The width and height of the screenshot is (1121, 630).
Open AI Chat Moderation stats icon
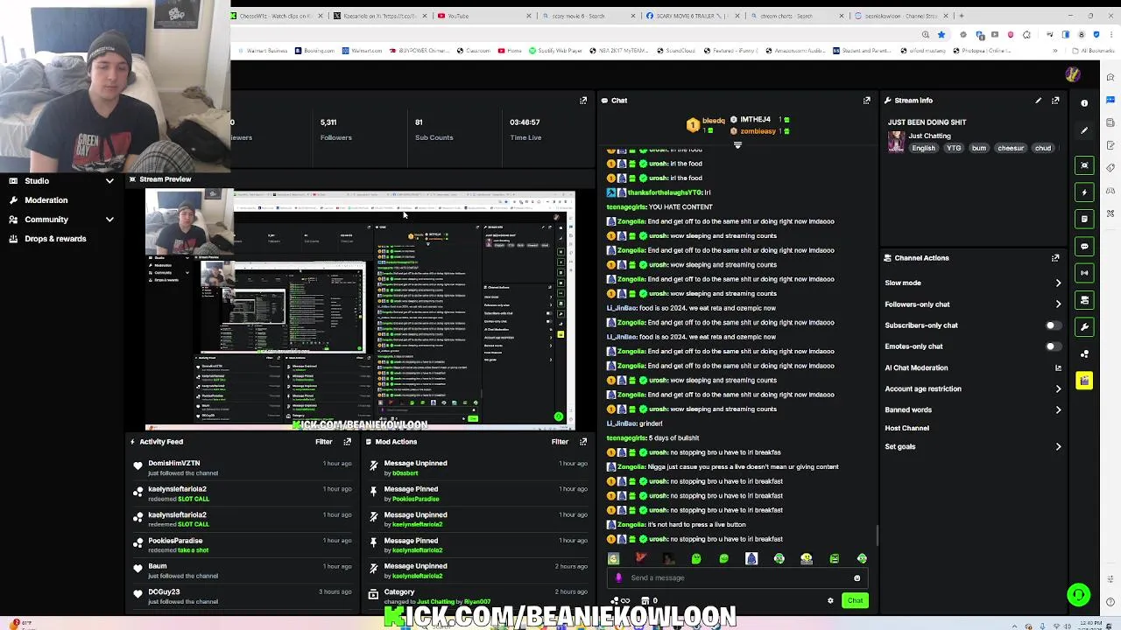pyautogui.click(x=1058, y=368)
